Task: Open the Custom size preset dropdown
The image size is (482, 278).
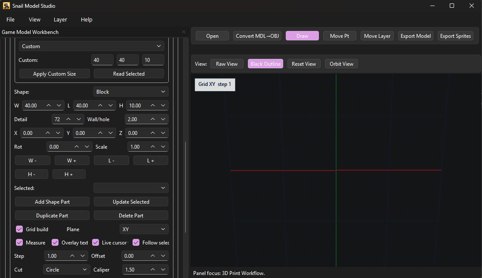Action: (x=91, y=46)
